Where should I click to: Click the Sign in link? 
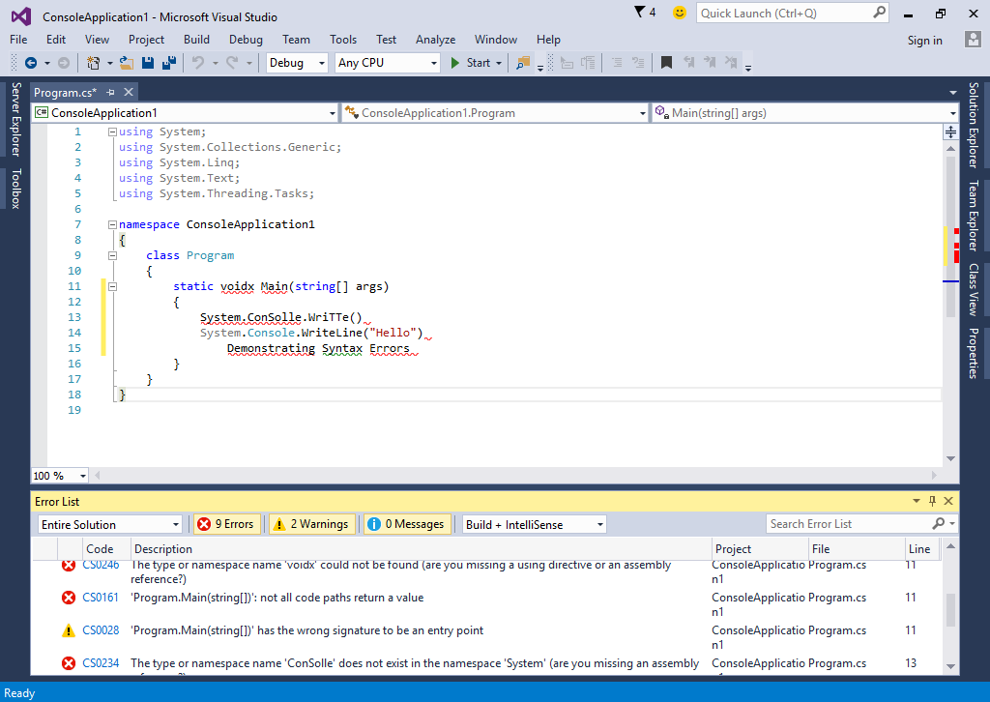point(924,40)
